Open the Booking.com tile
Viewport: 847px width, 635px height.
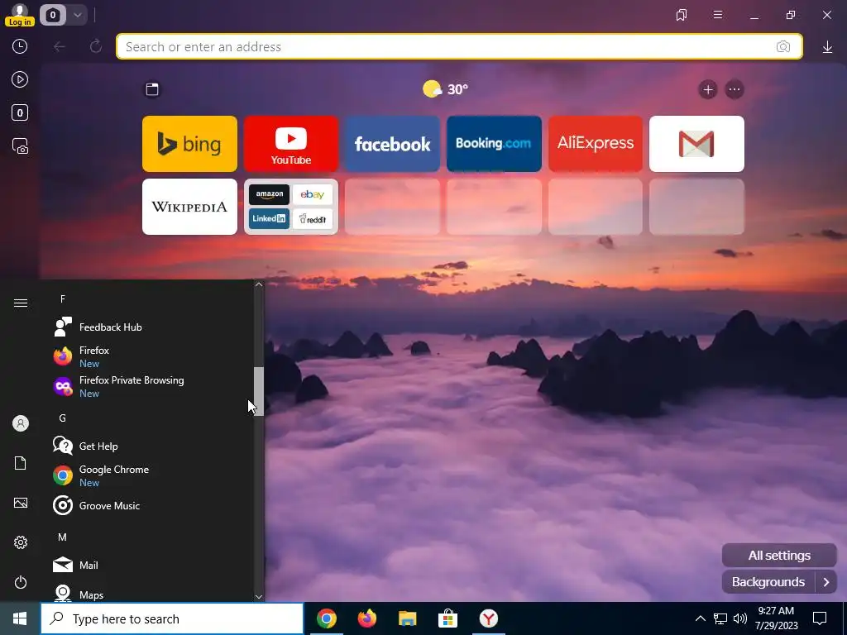point(494,144)
